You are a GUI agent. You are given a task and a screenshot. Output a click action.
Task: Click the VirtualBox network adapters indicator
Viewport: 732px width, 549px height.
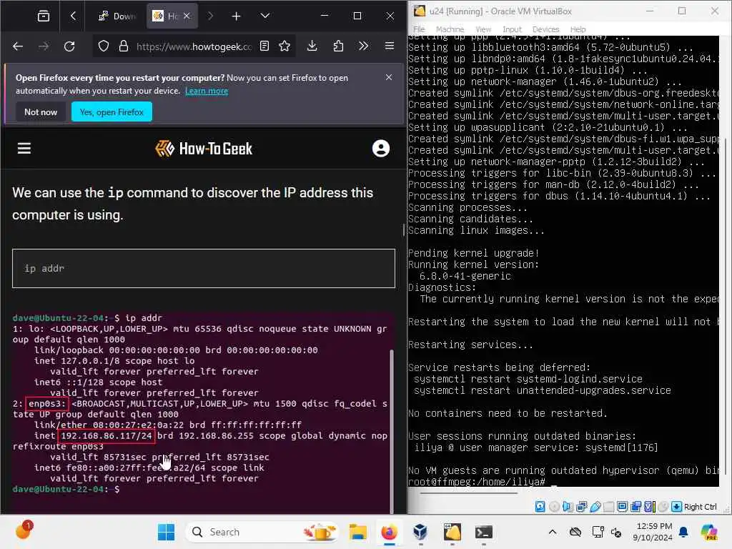coord(581,507)
